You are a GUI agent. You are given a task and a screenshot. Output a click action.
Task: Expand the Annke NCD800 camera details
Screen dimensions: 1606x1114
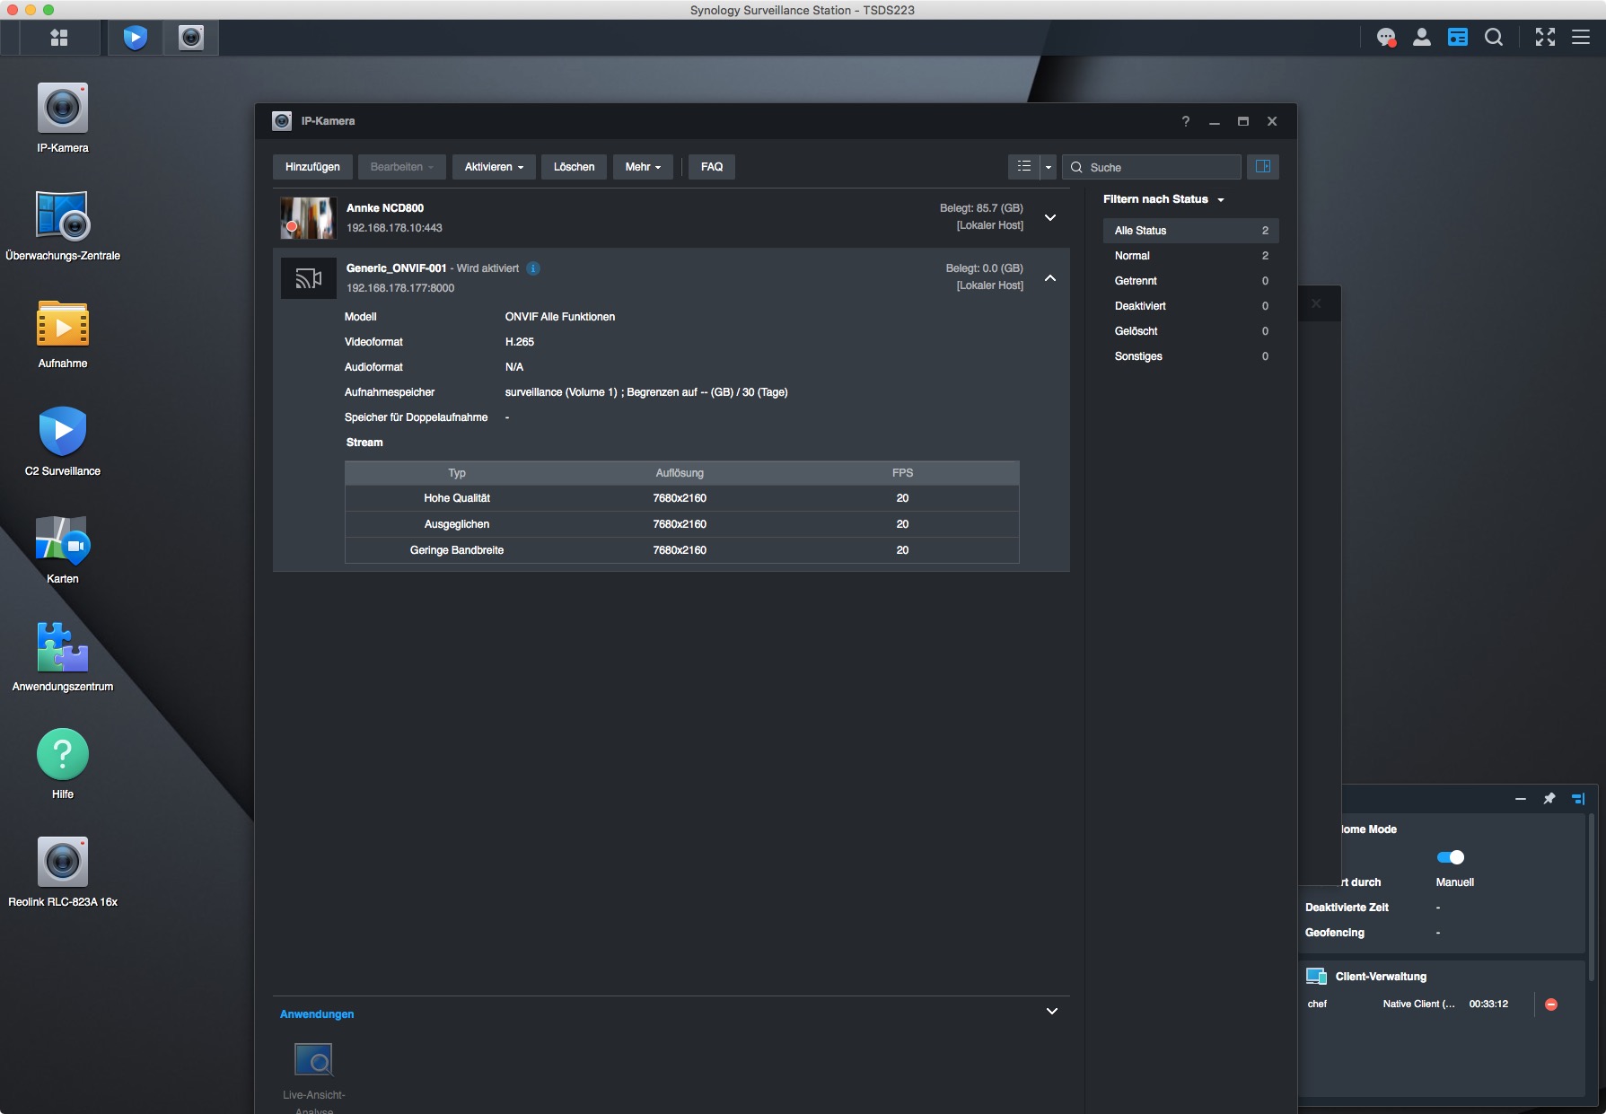[1050, 218]
